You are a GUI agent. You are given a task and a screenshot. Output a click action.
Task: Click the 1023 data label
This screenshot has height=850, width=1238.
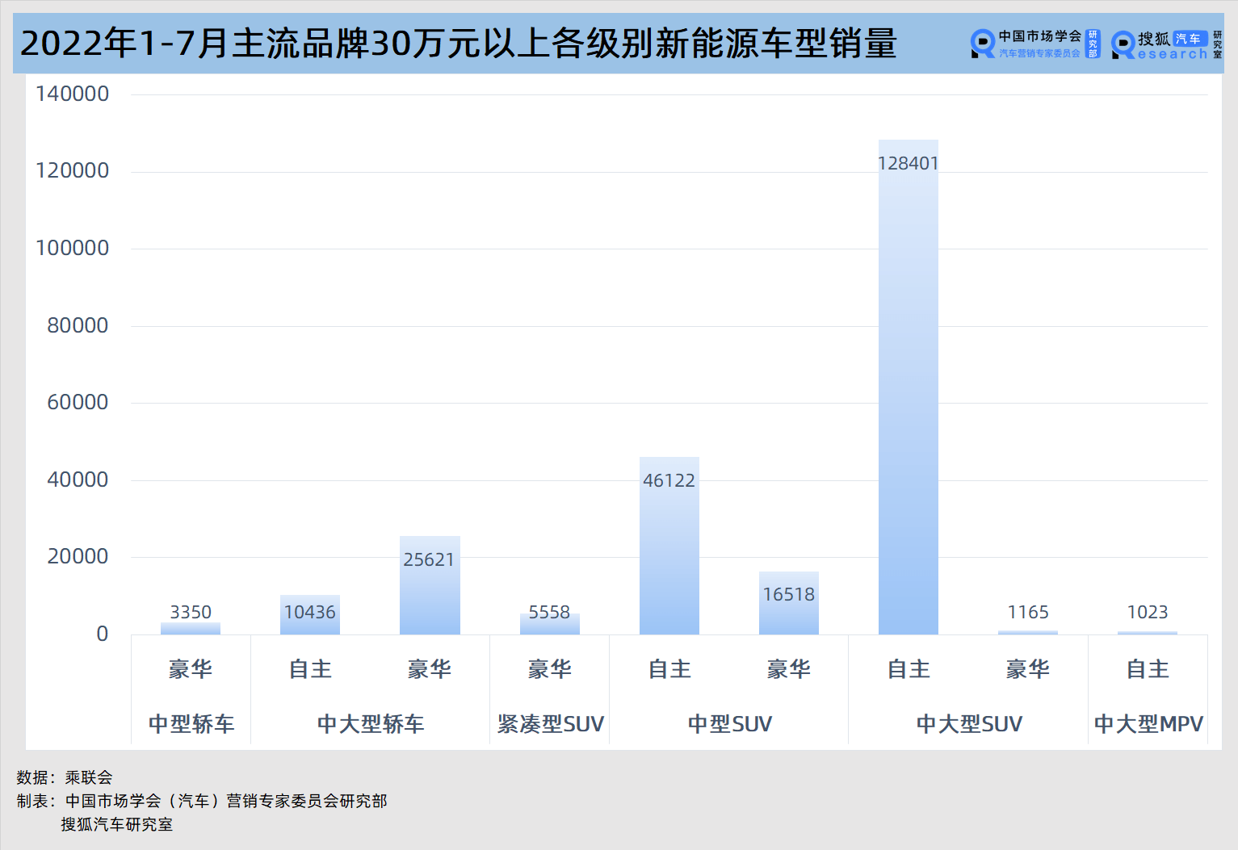point(1148,612)
